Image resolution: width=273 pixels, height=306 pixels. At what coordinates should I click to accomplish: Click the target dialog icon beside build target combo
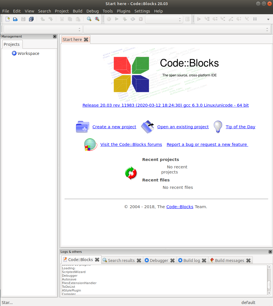pyautogui.click(x=187, y=19)
